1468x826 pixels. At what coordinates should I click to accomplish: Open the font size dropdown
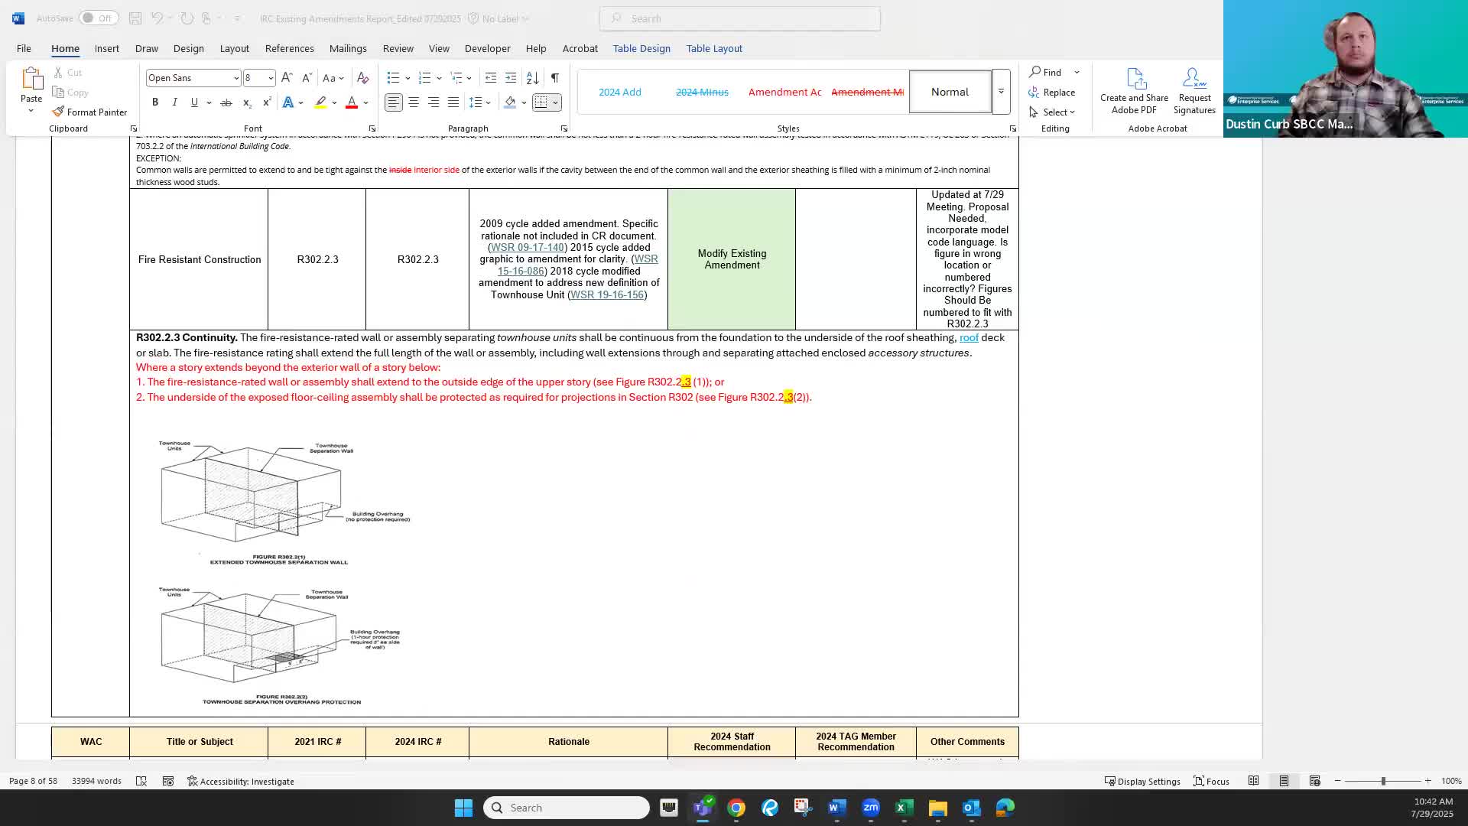pos(270,78)
